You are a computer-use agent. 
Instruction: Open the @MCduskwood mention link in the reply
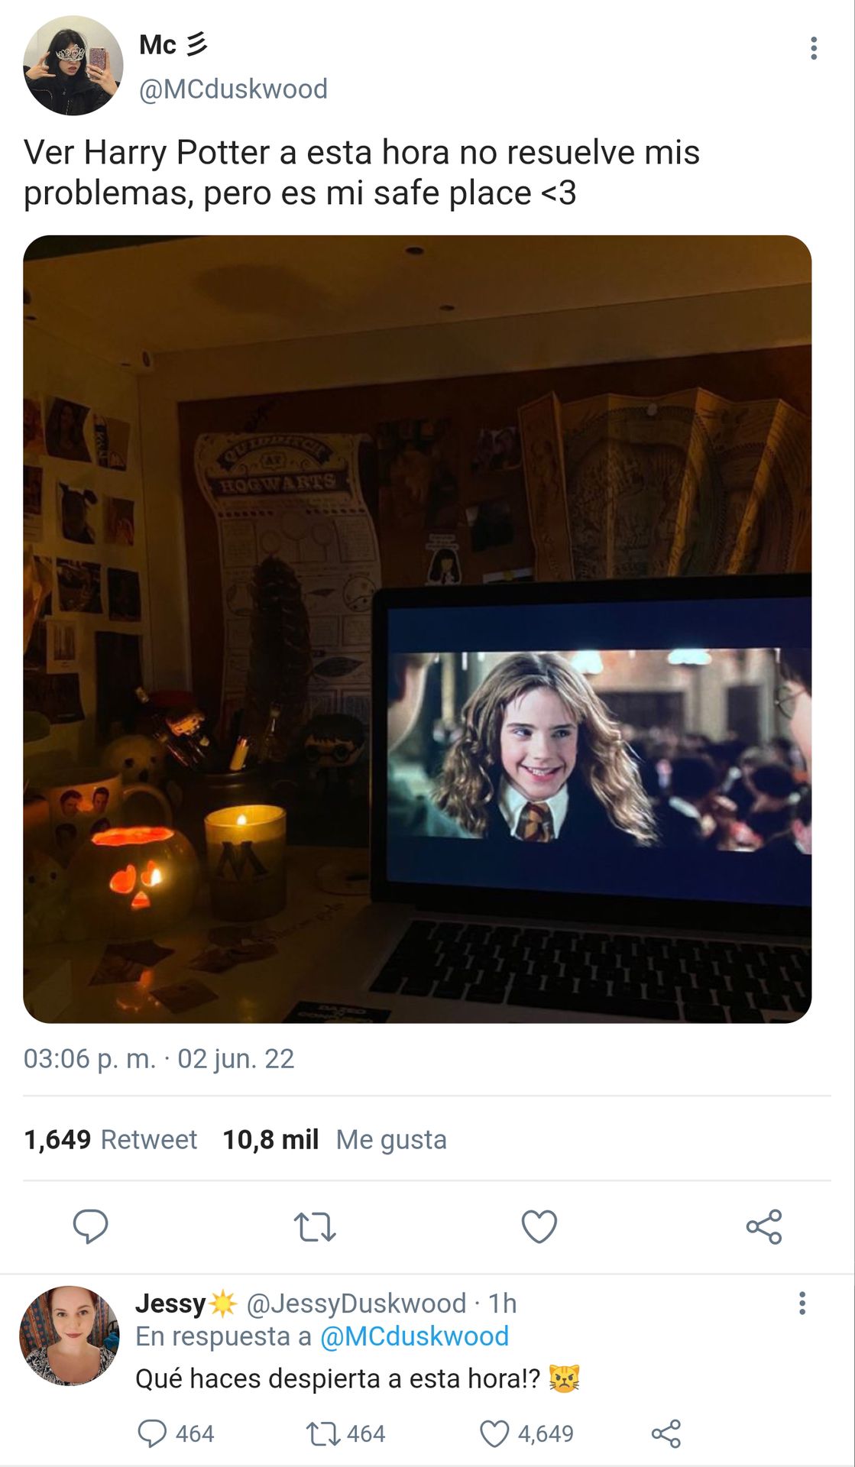[414, 1336]
